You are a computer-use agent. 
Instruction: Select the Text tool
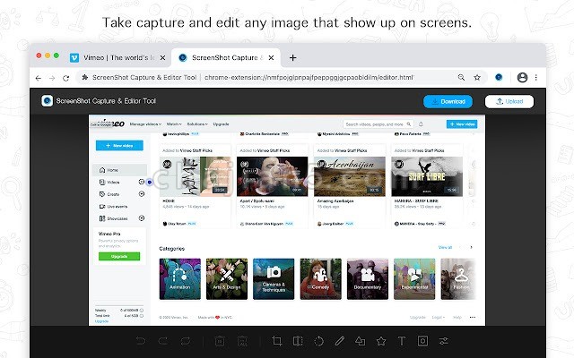point(402,341)
